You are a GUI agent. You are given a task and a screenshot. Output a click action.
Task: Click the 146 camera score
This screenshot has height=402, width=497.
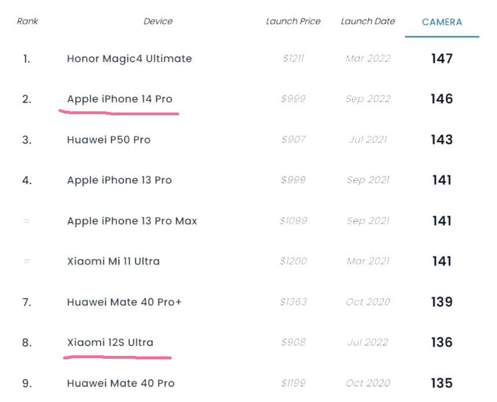click(442, 99)
